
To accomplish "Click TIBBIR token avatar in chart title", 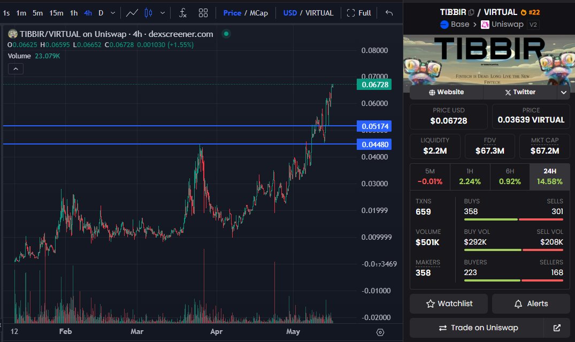I will [13, 34].
